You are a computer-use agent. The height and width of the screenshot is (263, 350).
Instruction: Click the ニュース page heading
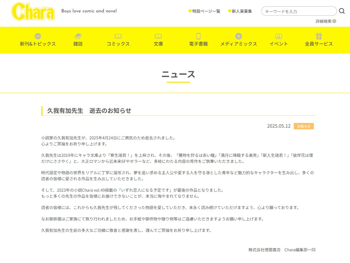point(178,74)
